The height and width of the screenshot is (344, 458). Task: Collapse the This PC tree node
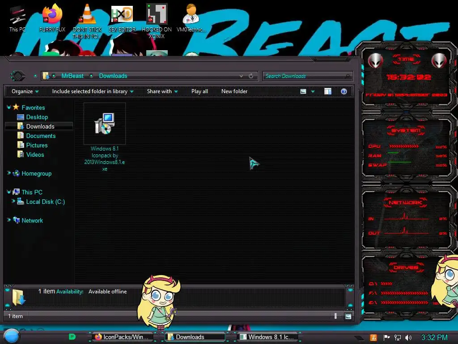9,192
